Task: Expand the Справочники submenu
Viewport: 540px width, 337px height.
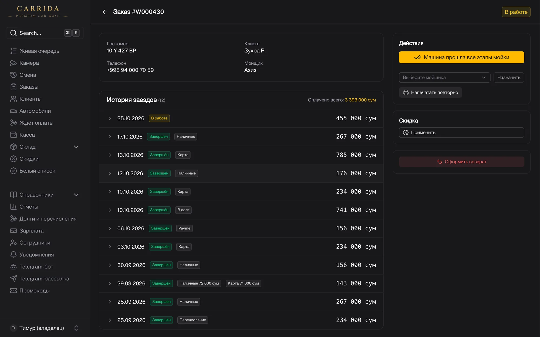Action: [x=45, y=195]
